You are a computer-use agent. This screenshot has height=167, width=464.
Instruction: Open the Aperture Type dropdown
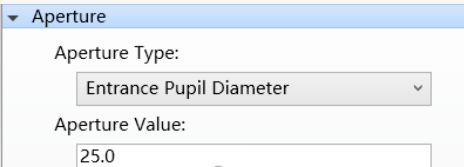[253, 89]
